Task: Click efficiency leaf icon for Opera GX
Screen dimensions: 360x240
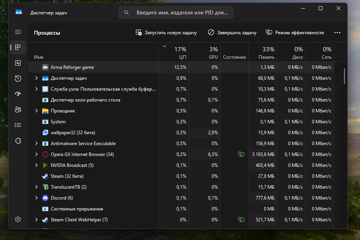Action: point(241,154)
